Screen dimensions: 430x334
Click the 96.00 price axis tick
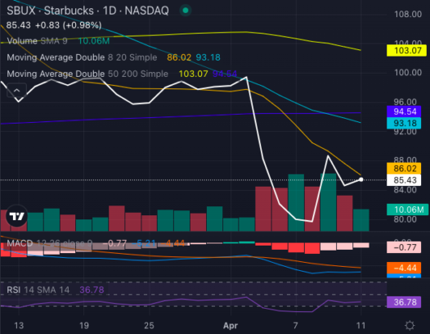click(405, 102)
